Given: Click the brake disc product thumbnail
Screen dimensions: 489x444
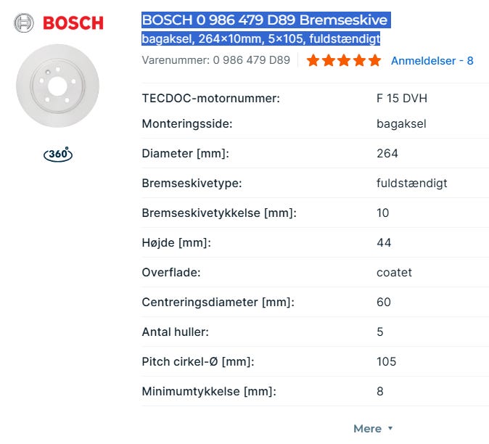Looking at the screenshot, I should click(x=57, y=86).
